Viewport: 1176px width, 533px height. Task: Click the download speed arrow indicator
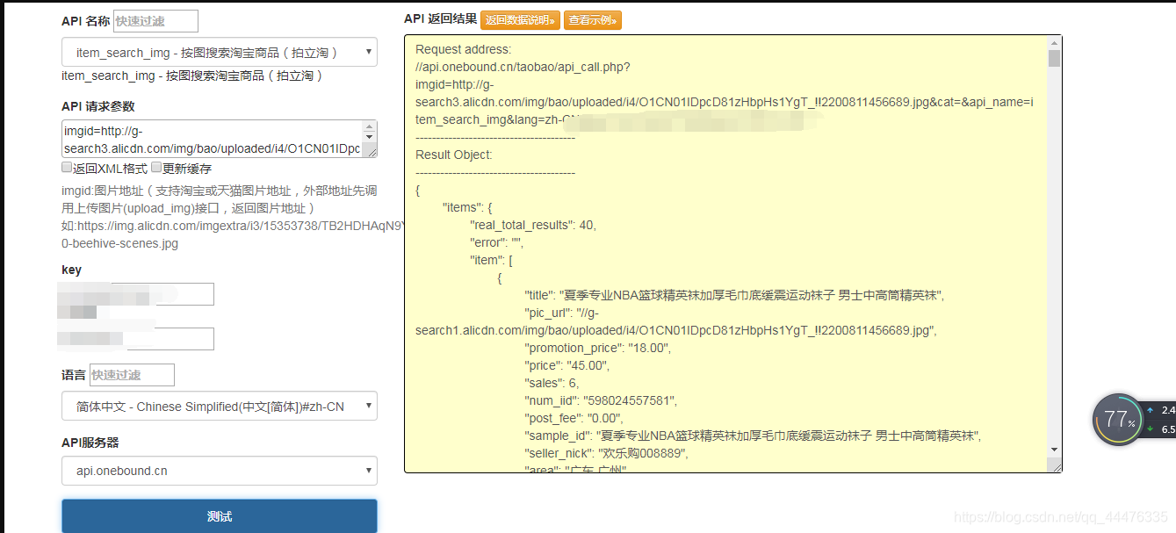[x=1150, y=429]
